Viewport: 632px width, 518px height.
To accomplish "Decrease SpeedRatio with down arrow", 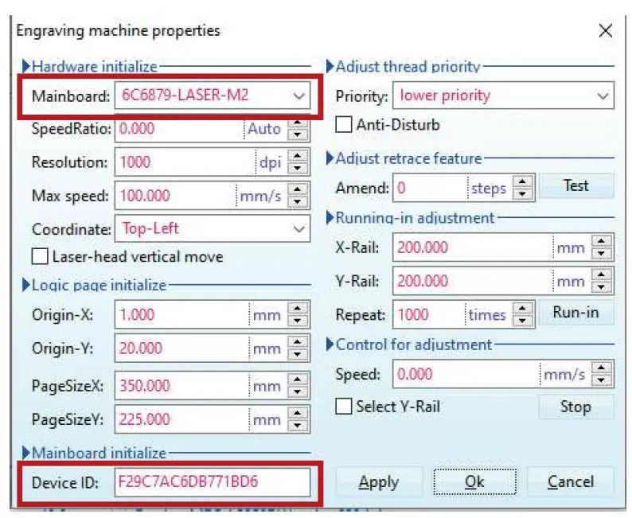I will [298, 134].
